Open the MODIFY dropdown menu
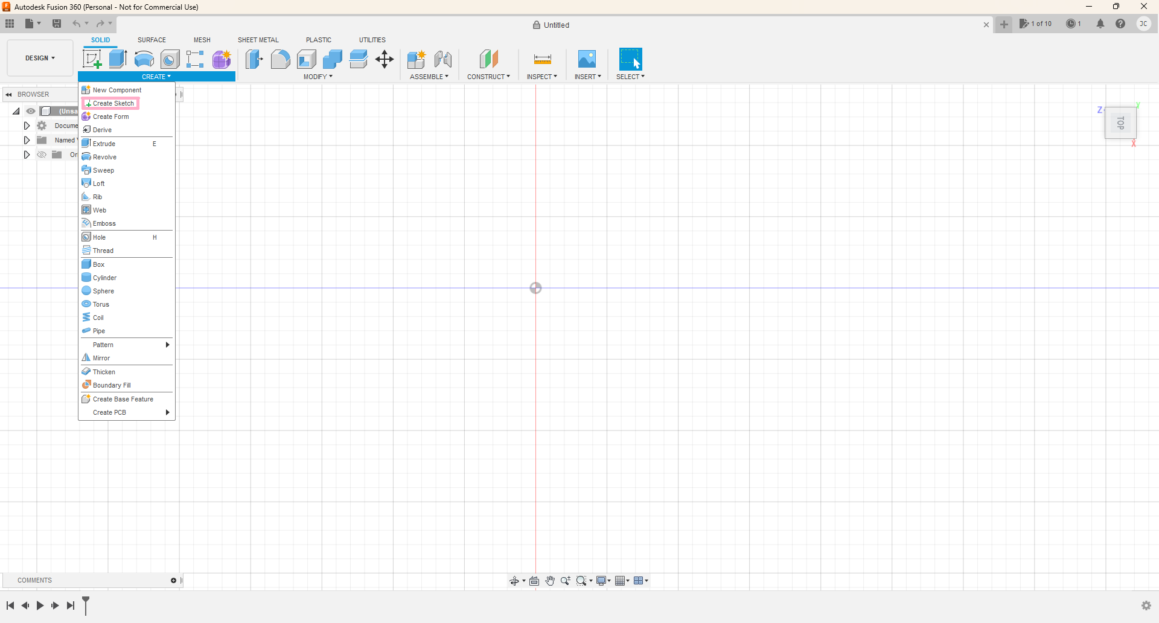 pos(318,77)
